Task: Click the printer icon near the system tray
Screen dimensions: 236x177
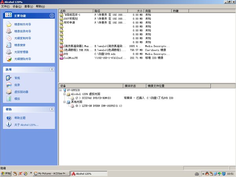Action: [x=197, y=174]
